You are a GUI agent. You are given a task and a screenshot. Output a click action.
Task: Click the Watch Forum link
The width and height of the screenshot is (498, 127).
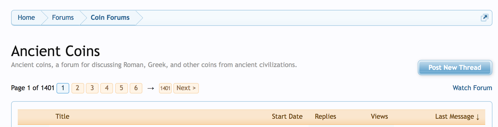tap(472, 88)
